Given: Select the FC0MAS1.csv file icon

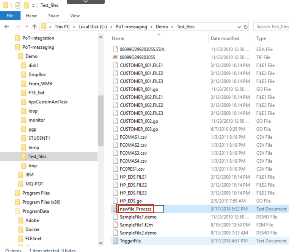Looking at the screenshot, I should click(115, 137).
